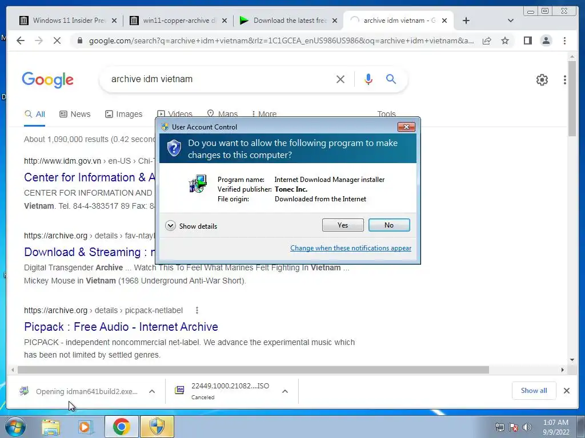Select the All results tab
This screenshot has width=585, height=438.
35,114
